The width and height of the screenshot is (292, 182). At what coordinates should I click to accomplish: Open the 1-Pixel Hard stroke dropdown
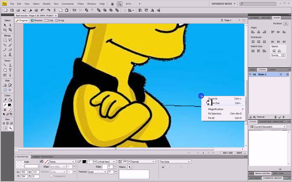(x=106, y=162)
